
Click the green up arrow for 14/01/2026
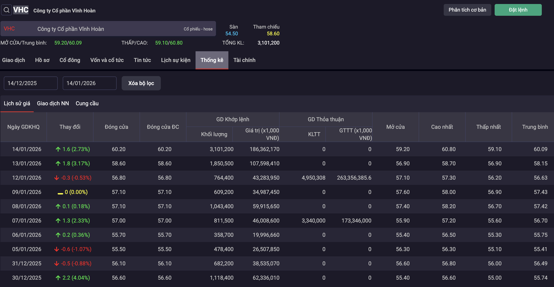tap(58, 149)
